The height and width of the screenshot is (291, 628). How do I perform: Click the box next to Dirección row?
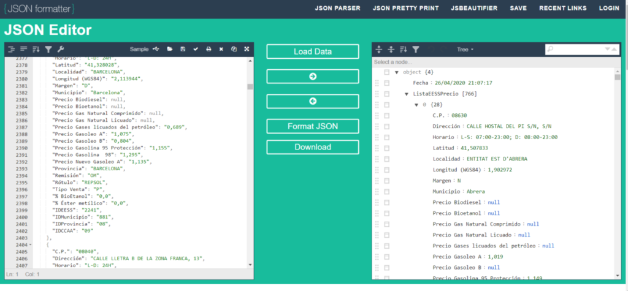pos(386,126)
